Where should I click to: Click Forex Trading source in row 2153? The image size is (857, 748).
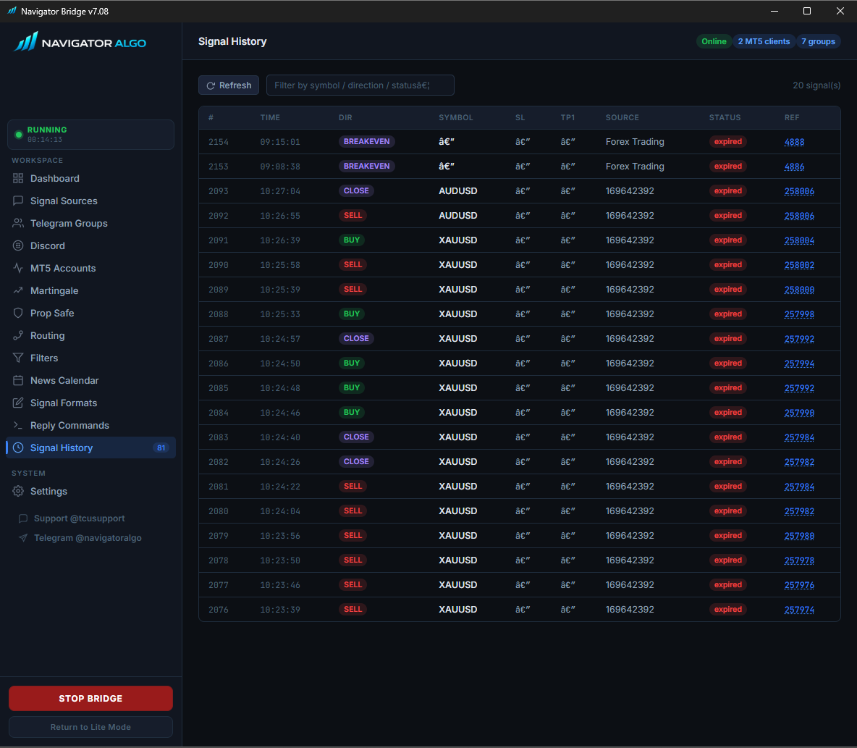635,167
